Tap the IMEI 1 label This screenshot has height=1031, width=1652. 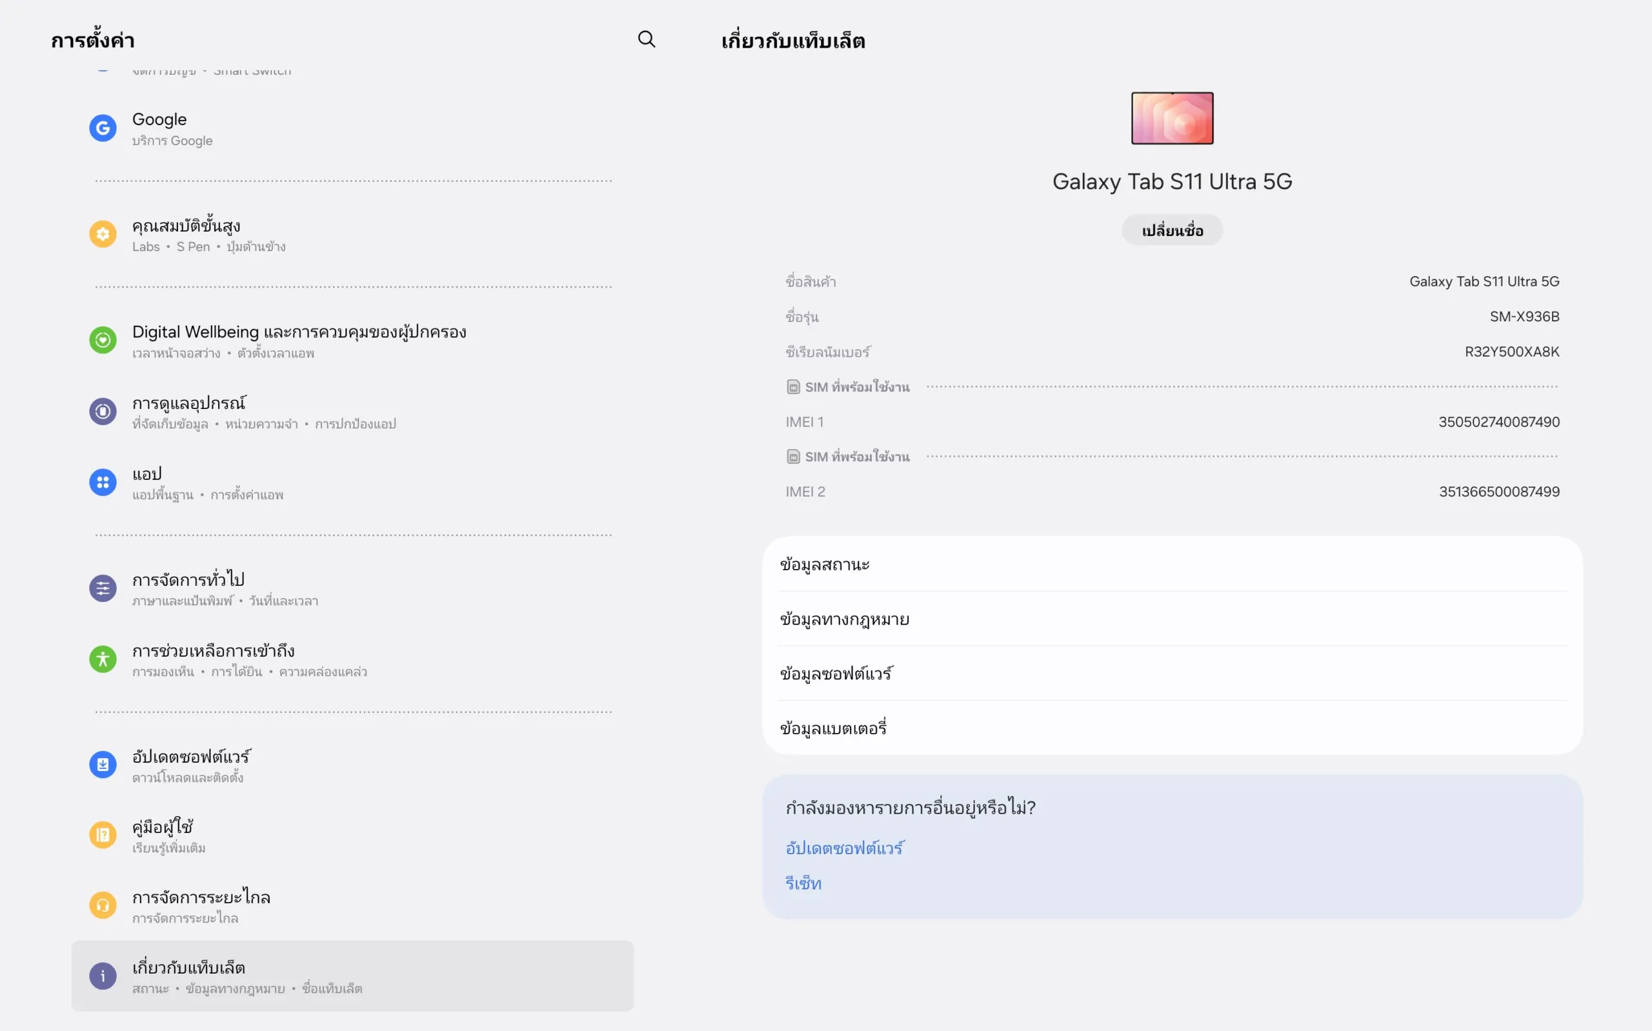click(x=805, y=421)
